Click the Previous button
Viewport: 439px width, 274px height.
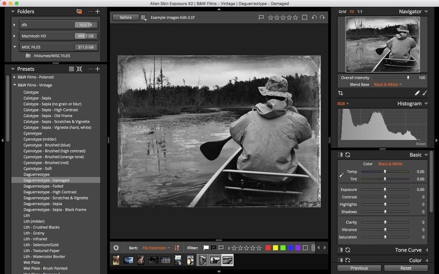pos(359,268)
